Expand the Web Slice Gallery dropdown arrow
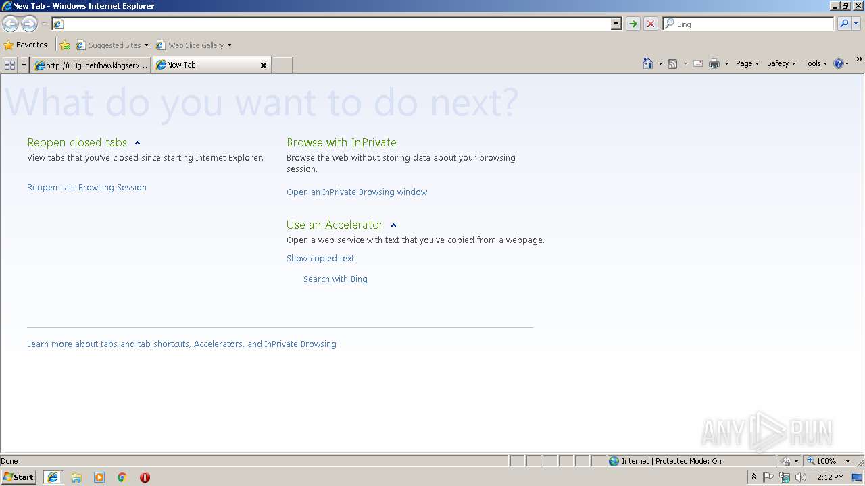Screen dimensions: 865x486 click(229, 45)
